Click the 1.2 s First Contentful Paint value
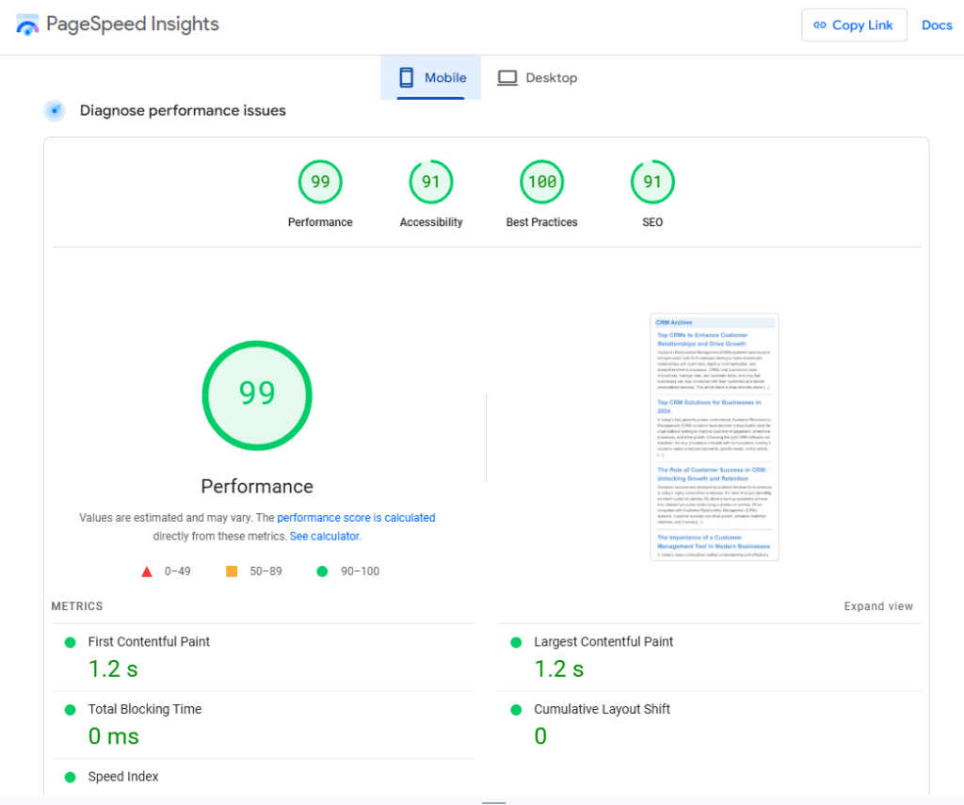Image resolution: width=964 pixels, height=805 pixels. (x=113, y=669)
